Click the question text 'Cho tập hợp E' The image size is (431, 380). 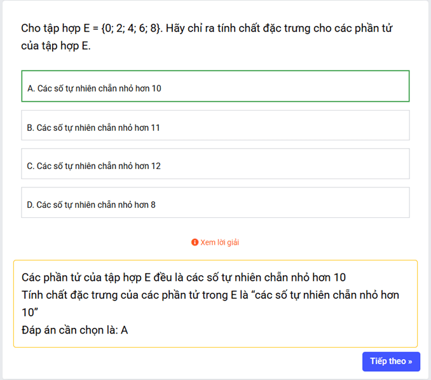click(207, 37)
